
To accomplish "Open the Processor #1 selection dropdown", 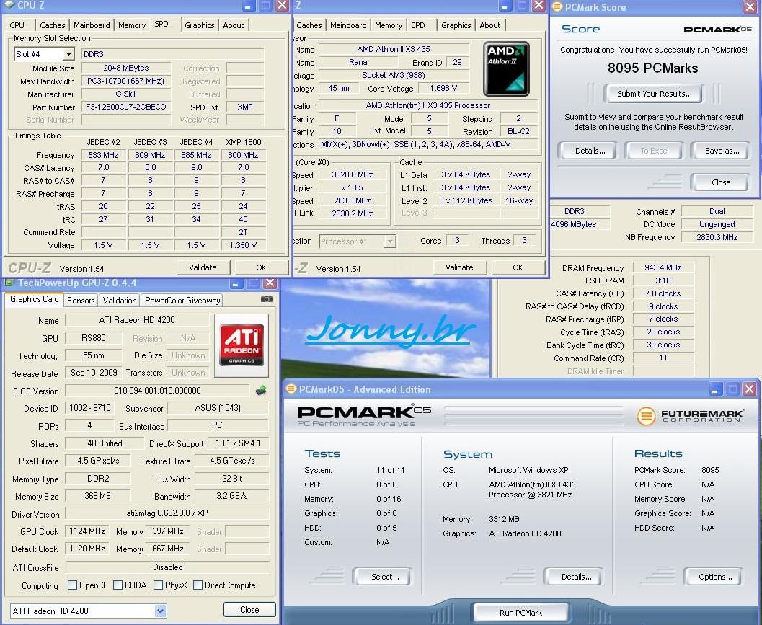I will [389, 241].
